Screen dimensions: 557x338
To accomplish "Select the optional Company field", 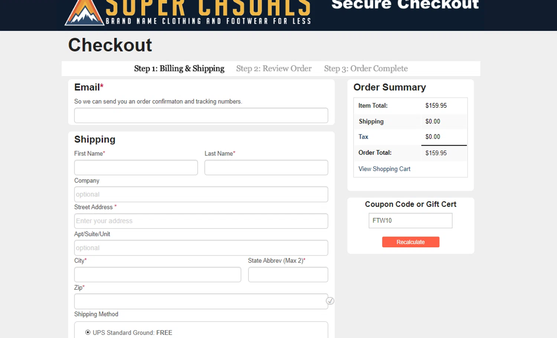I will tap(201, 194).
